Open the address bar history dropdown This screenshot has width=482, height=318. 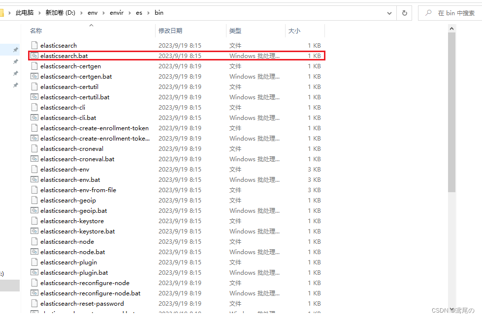[x=389, y=13]
